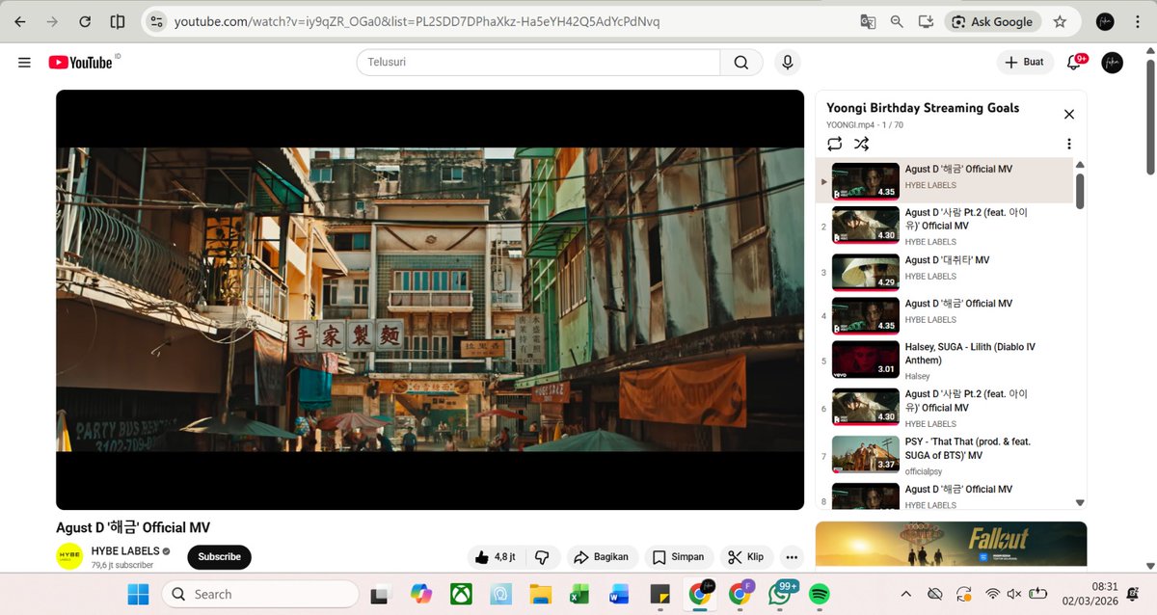Click the current '해금' playlist item 1
Screen dimensions: 1157x615
[945, 180]
